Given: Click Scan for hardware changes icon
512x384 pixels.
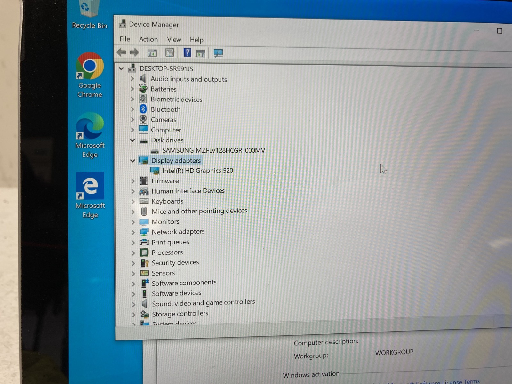Looking at the screenshot, I should [x=218, y=53].
